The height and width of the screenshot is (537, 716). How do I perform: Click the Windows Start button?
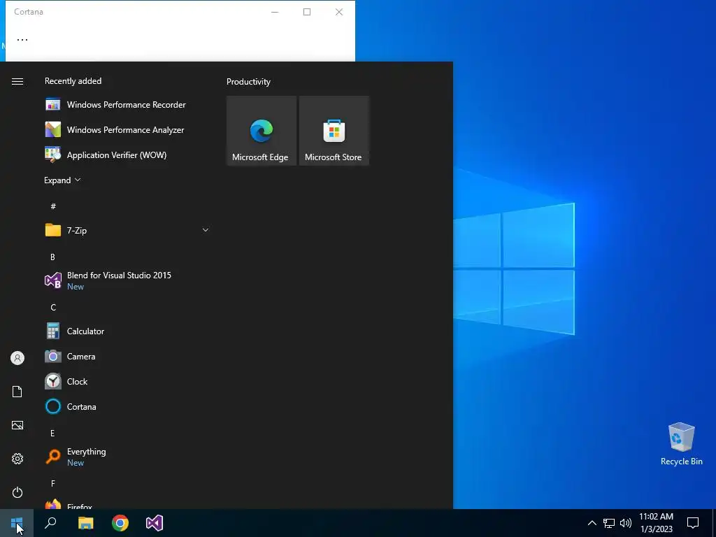click(17, 523)
